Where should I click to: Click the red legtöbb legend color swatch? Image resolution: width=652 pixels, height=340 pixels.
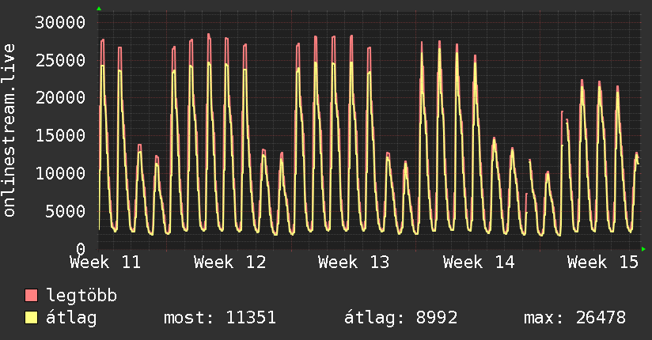pyautogui.click(x=32, y=297)
